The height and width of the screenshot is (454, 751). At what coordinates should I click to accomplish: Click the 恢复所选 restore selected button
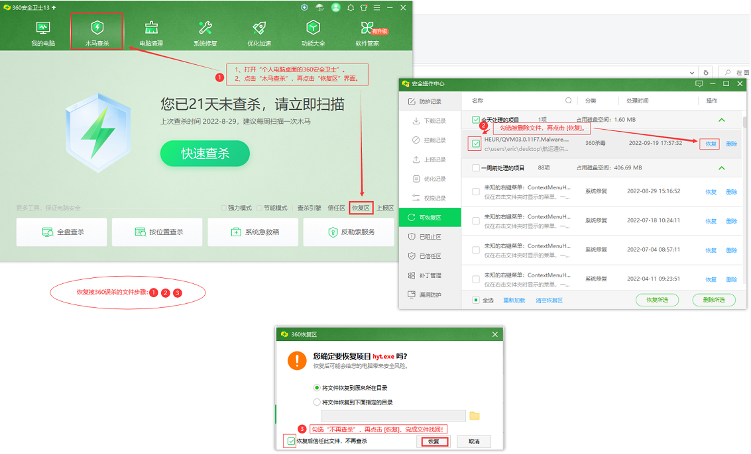click(x=657, y=300)
